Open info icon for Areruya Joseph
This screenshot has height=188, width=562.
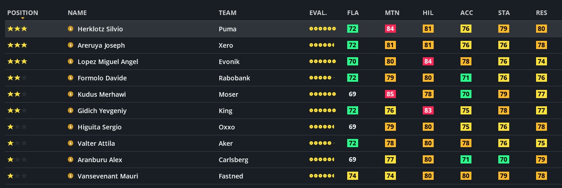[x=71, y=45]
